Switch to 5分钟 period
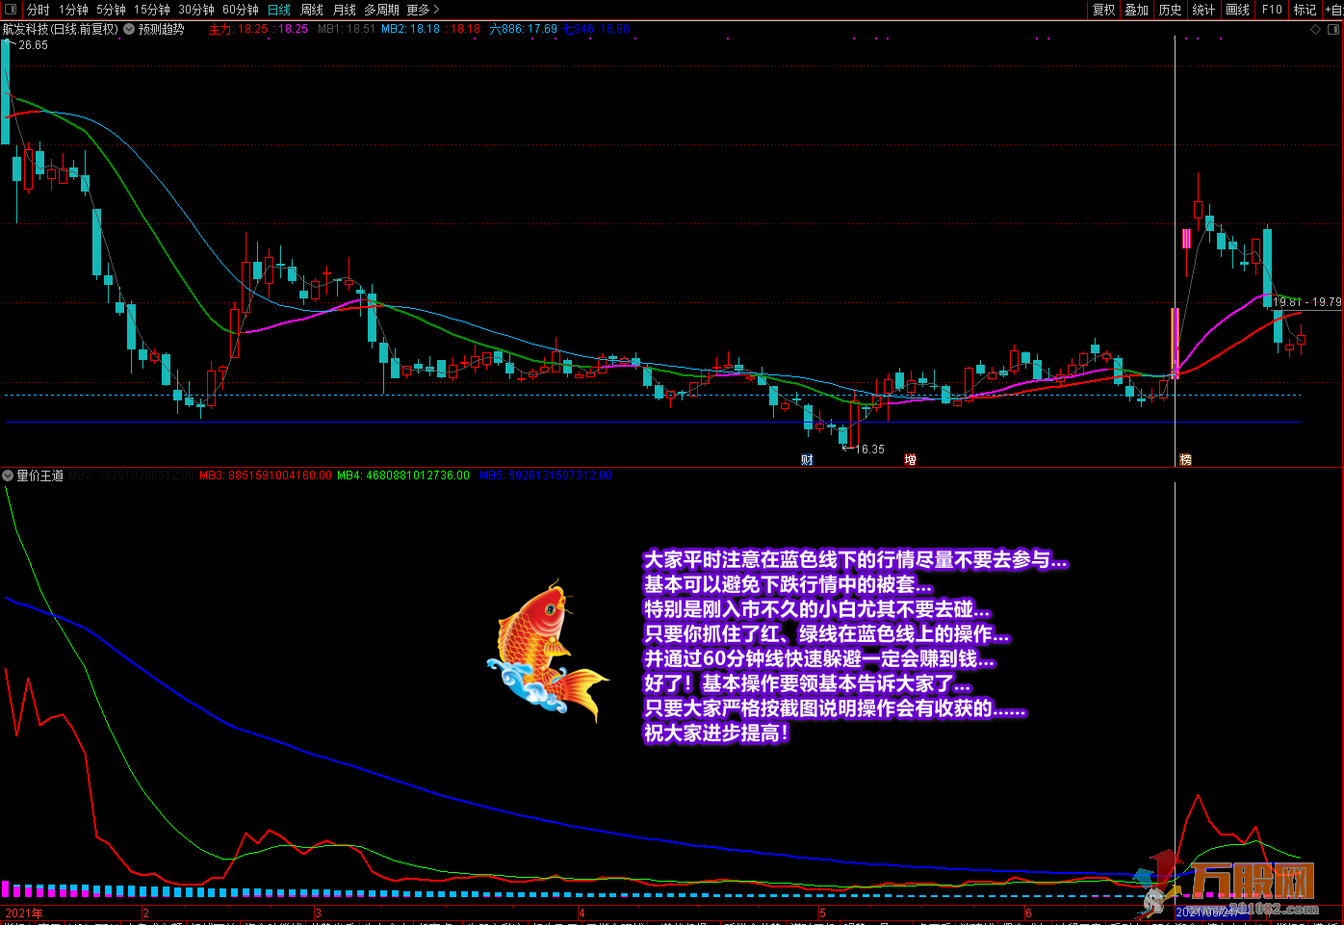 111,10
